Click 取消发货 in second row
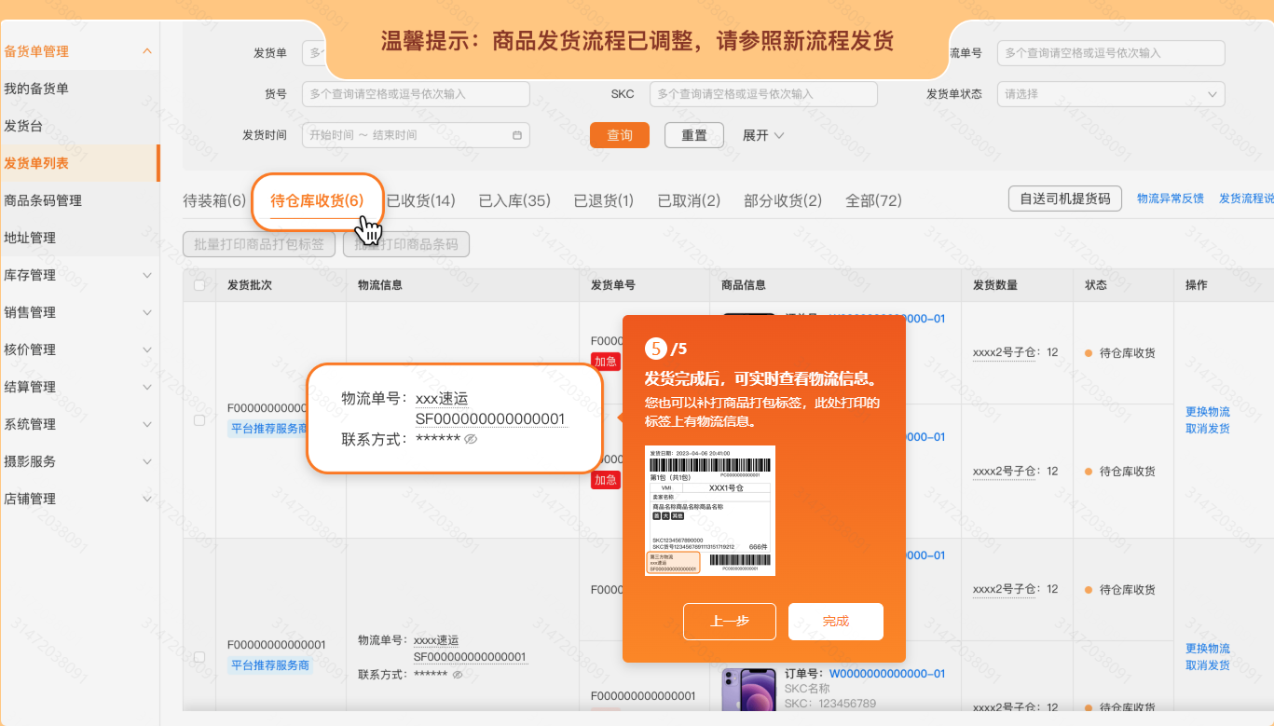Image resolution: width=1274 pixels, height=726 pixels. click(1208, 665)
